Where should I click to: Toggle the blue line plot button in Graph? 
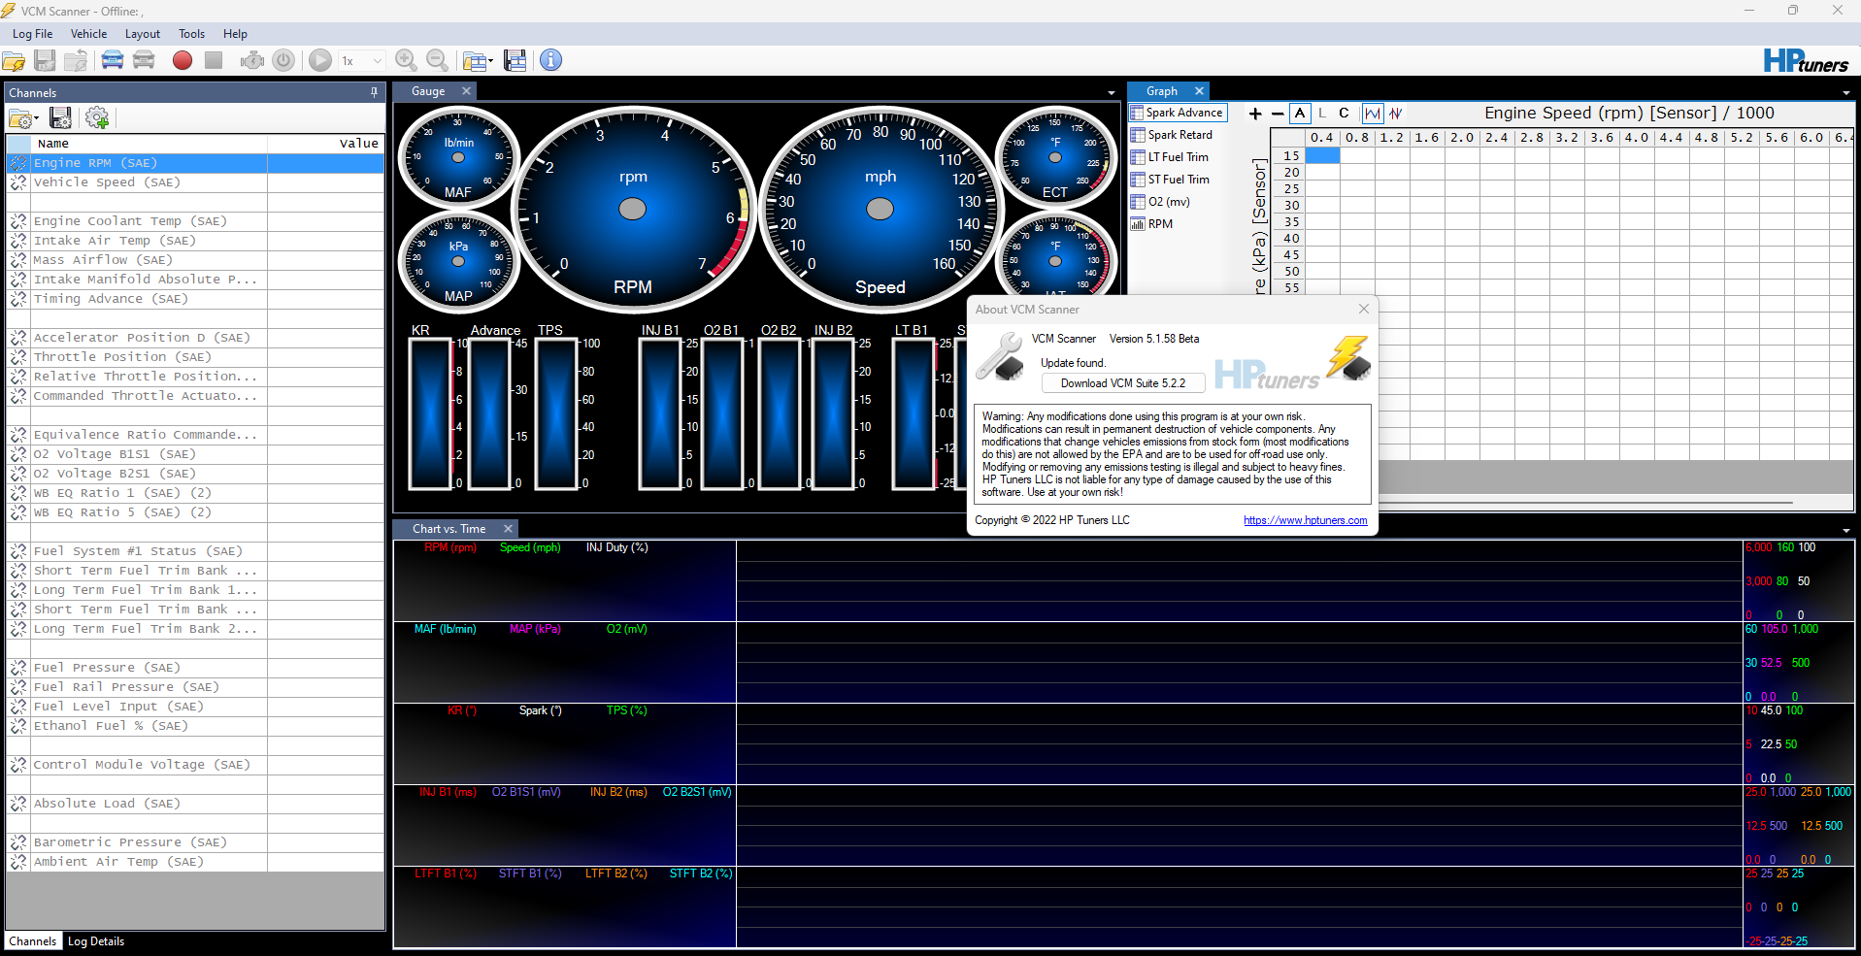1373,114
